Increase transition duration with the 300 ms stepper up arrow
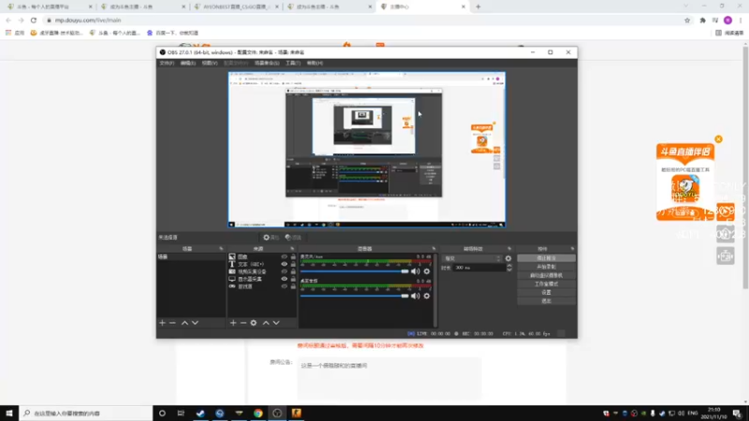Screen dimensions: 749x421 [509, 266]
